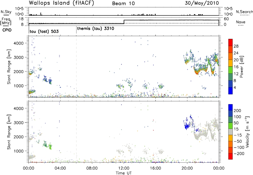Click the '20:00' time axis label

(x=187, y=168)
